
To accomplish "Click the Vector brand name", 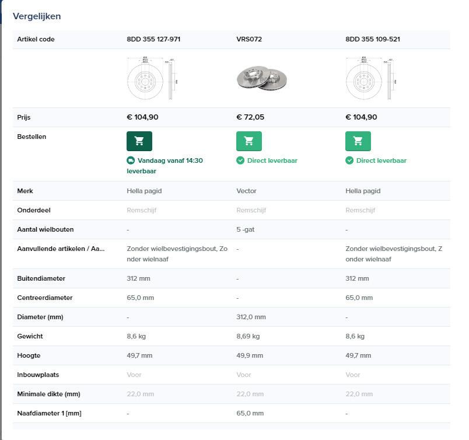I will (x=246, y=191).
